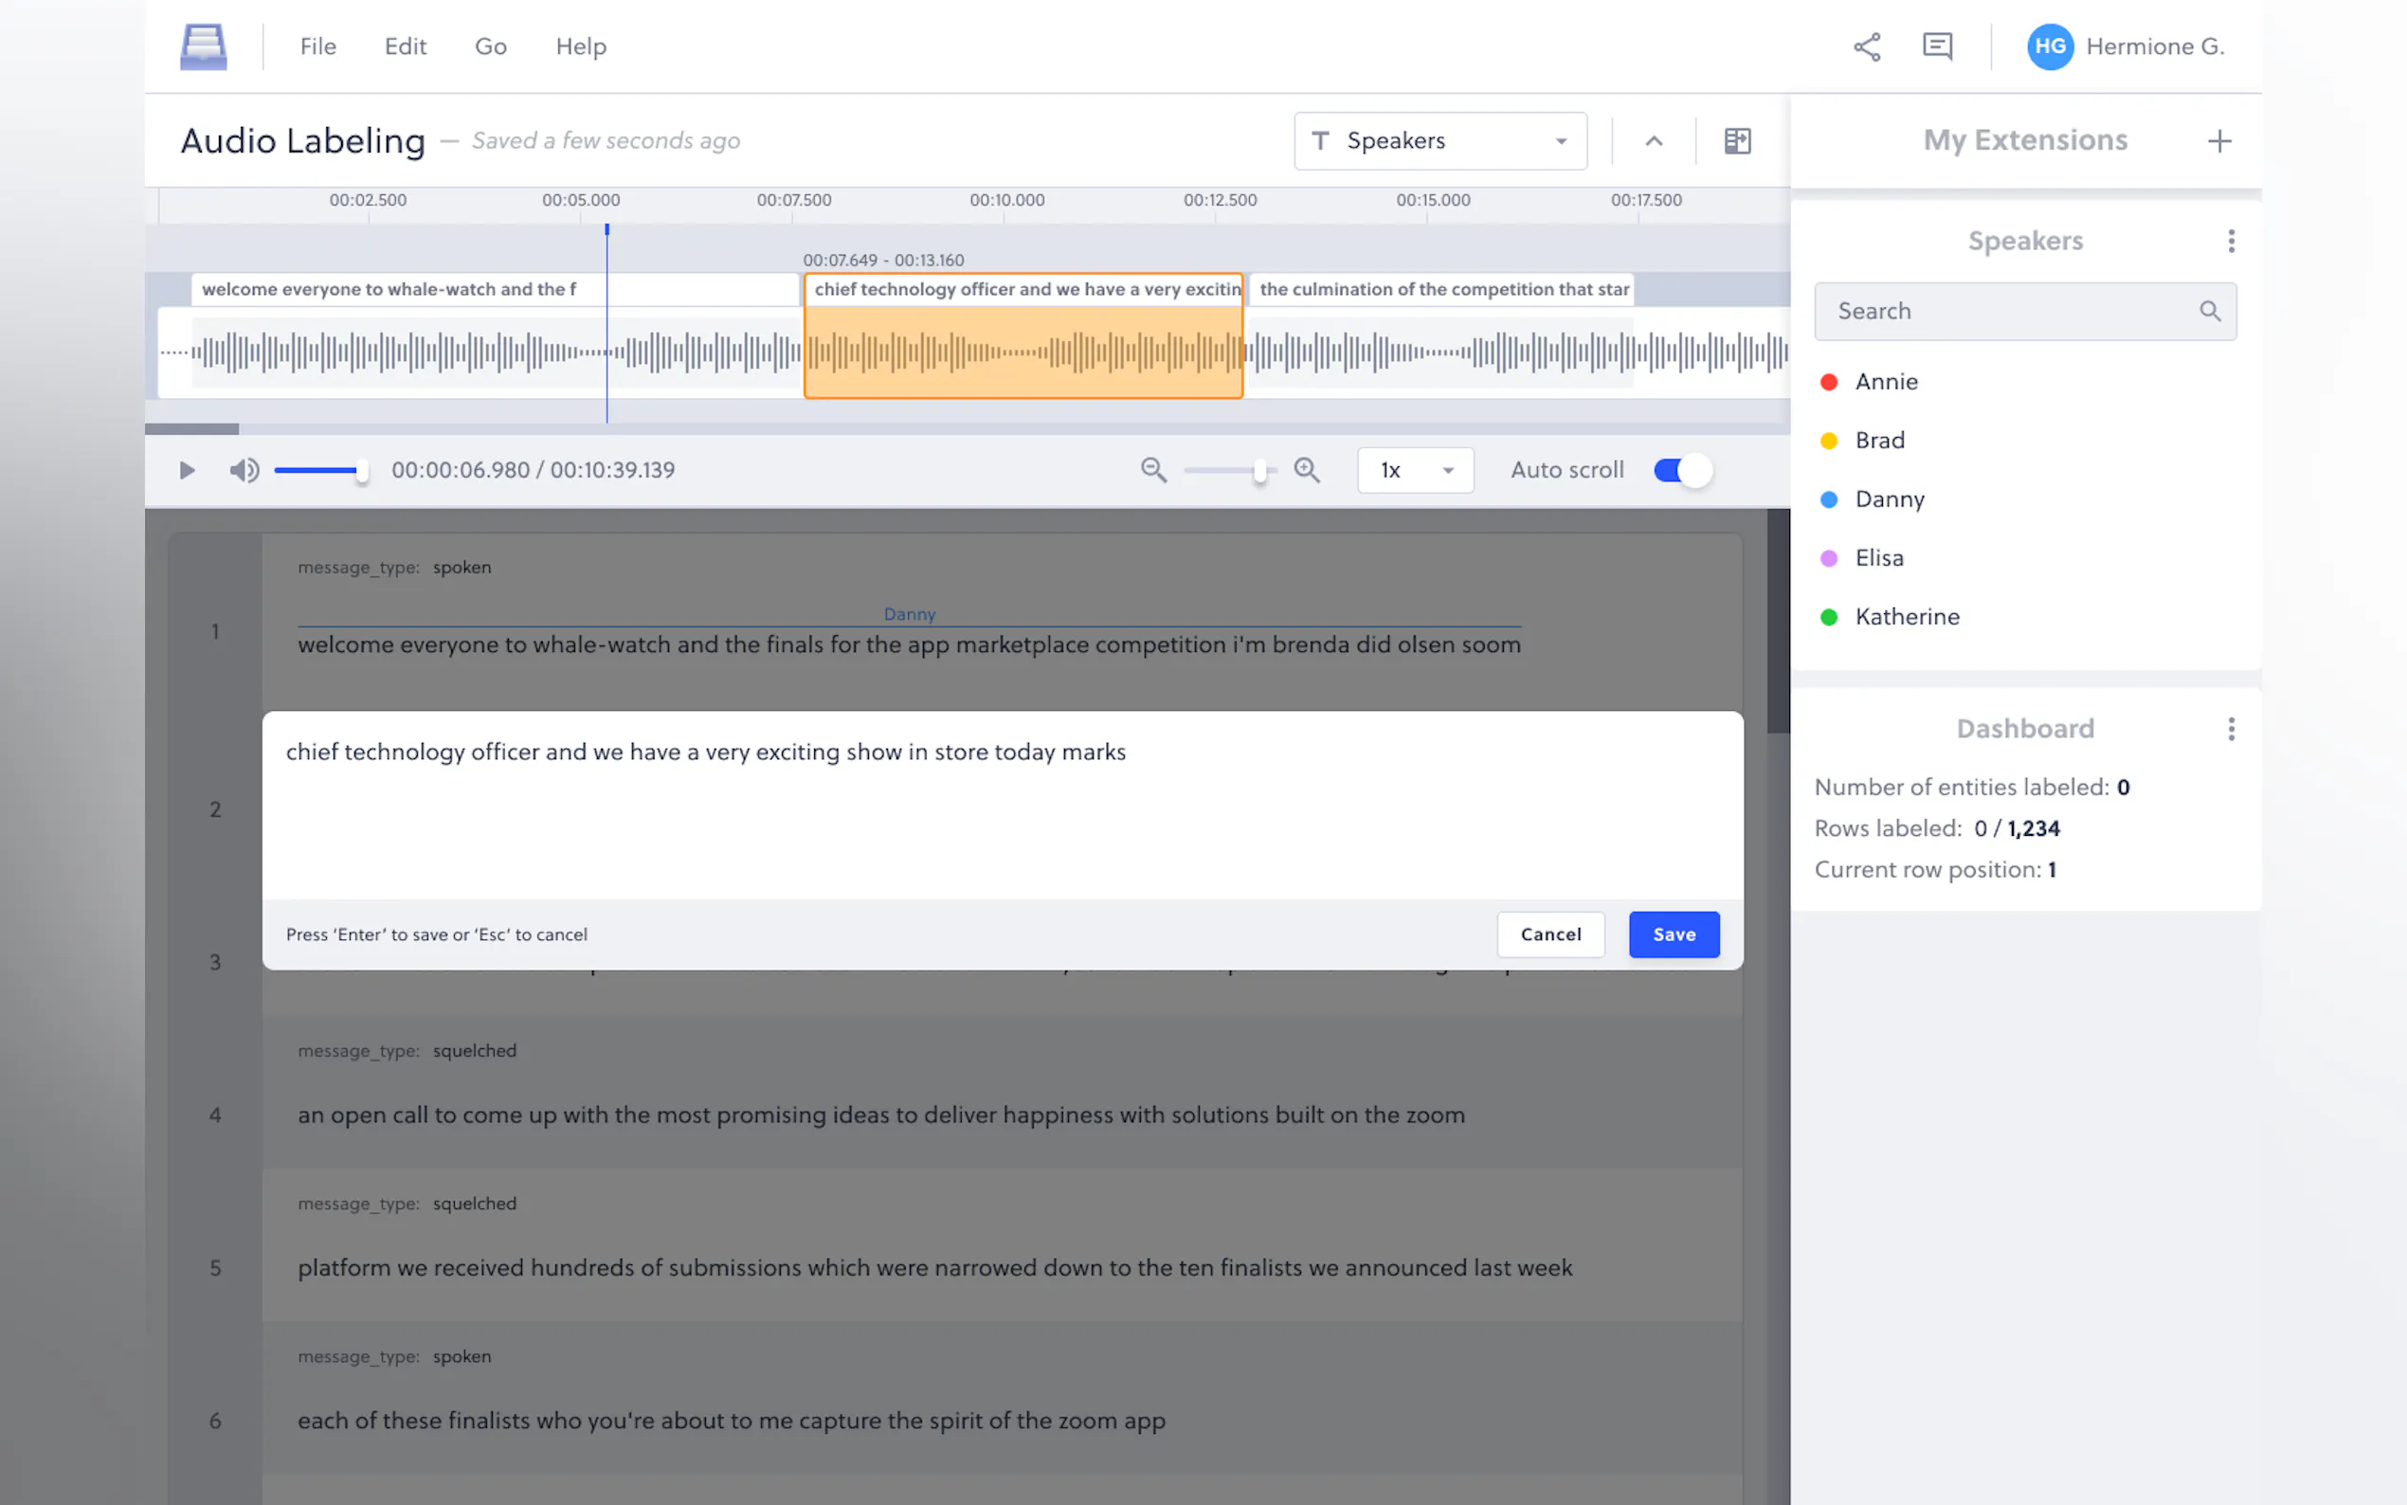Toggle the Auto scroll switch
2407x1505 pixels.
point(1682,470)
